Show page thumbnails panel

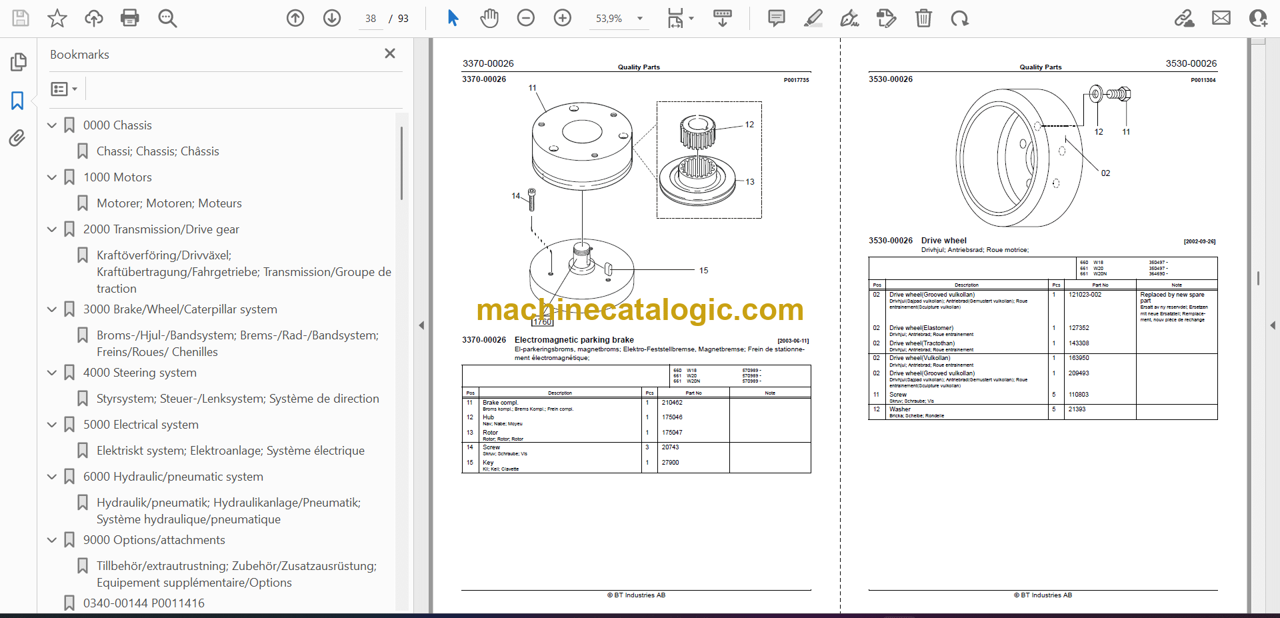pyautogui.click(x=19, y=62)
